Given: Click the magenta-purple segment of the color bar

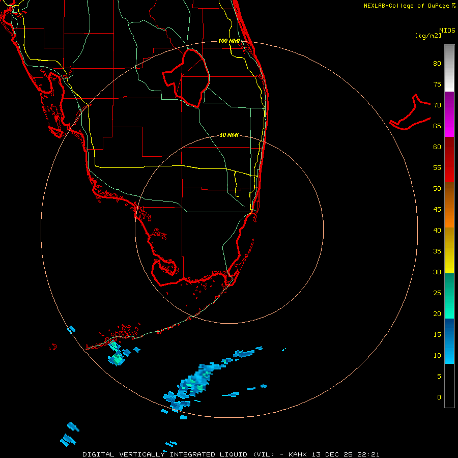Looking at the screenshot, I should [x=449, y=114].
